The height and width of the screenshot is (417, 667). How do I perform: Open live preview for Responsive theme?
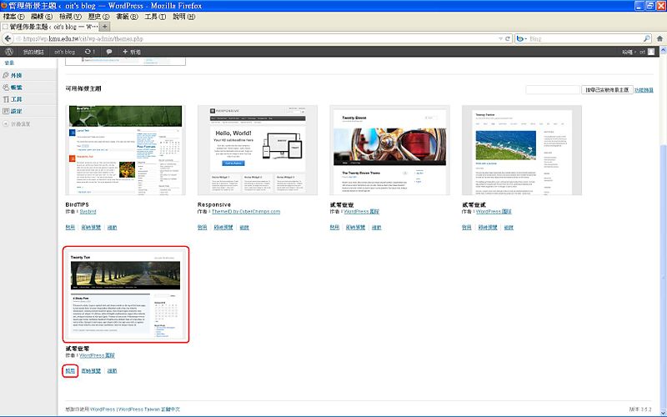[223, 227]
